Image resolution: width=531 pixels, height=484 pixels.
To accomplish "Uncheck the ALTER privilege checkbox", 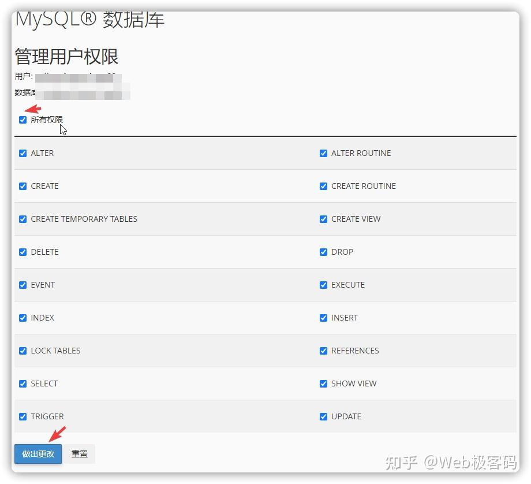I will coord(23,154).
